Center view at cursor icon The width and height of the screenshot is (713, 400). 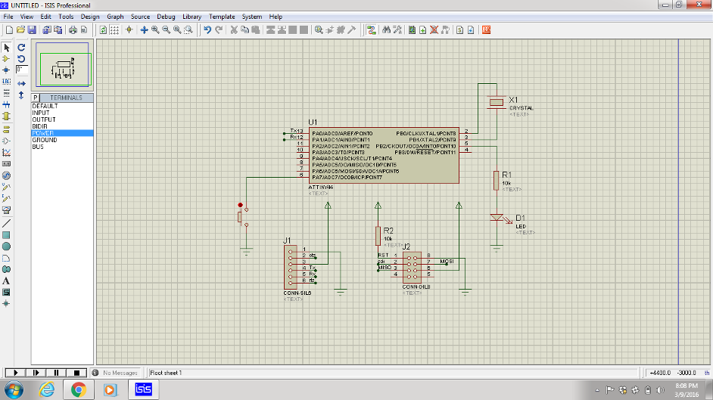tap(144, 30)
